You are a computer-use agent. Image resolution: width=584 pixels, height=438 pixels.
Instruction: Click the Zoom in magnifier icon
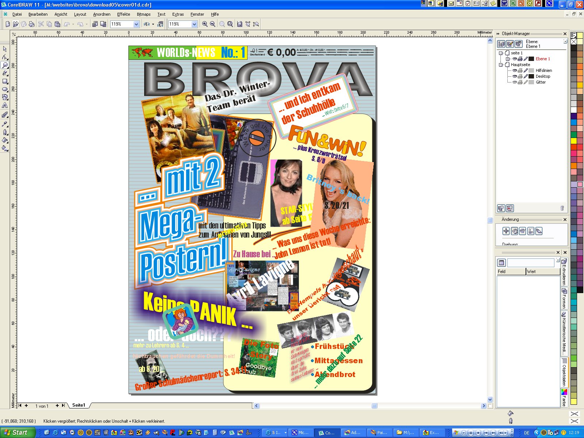pos(205,24)
